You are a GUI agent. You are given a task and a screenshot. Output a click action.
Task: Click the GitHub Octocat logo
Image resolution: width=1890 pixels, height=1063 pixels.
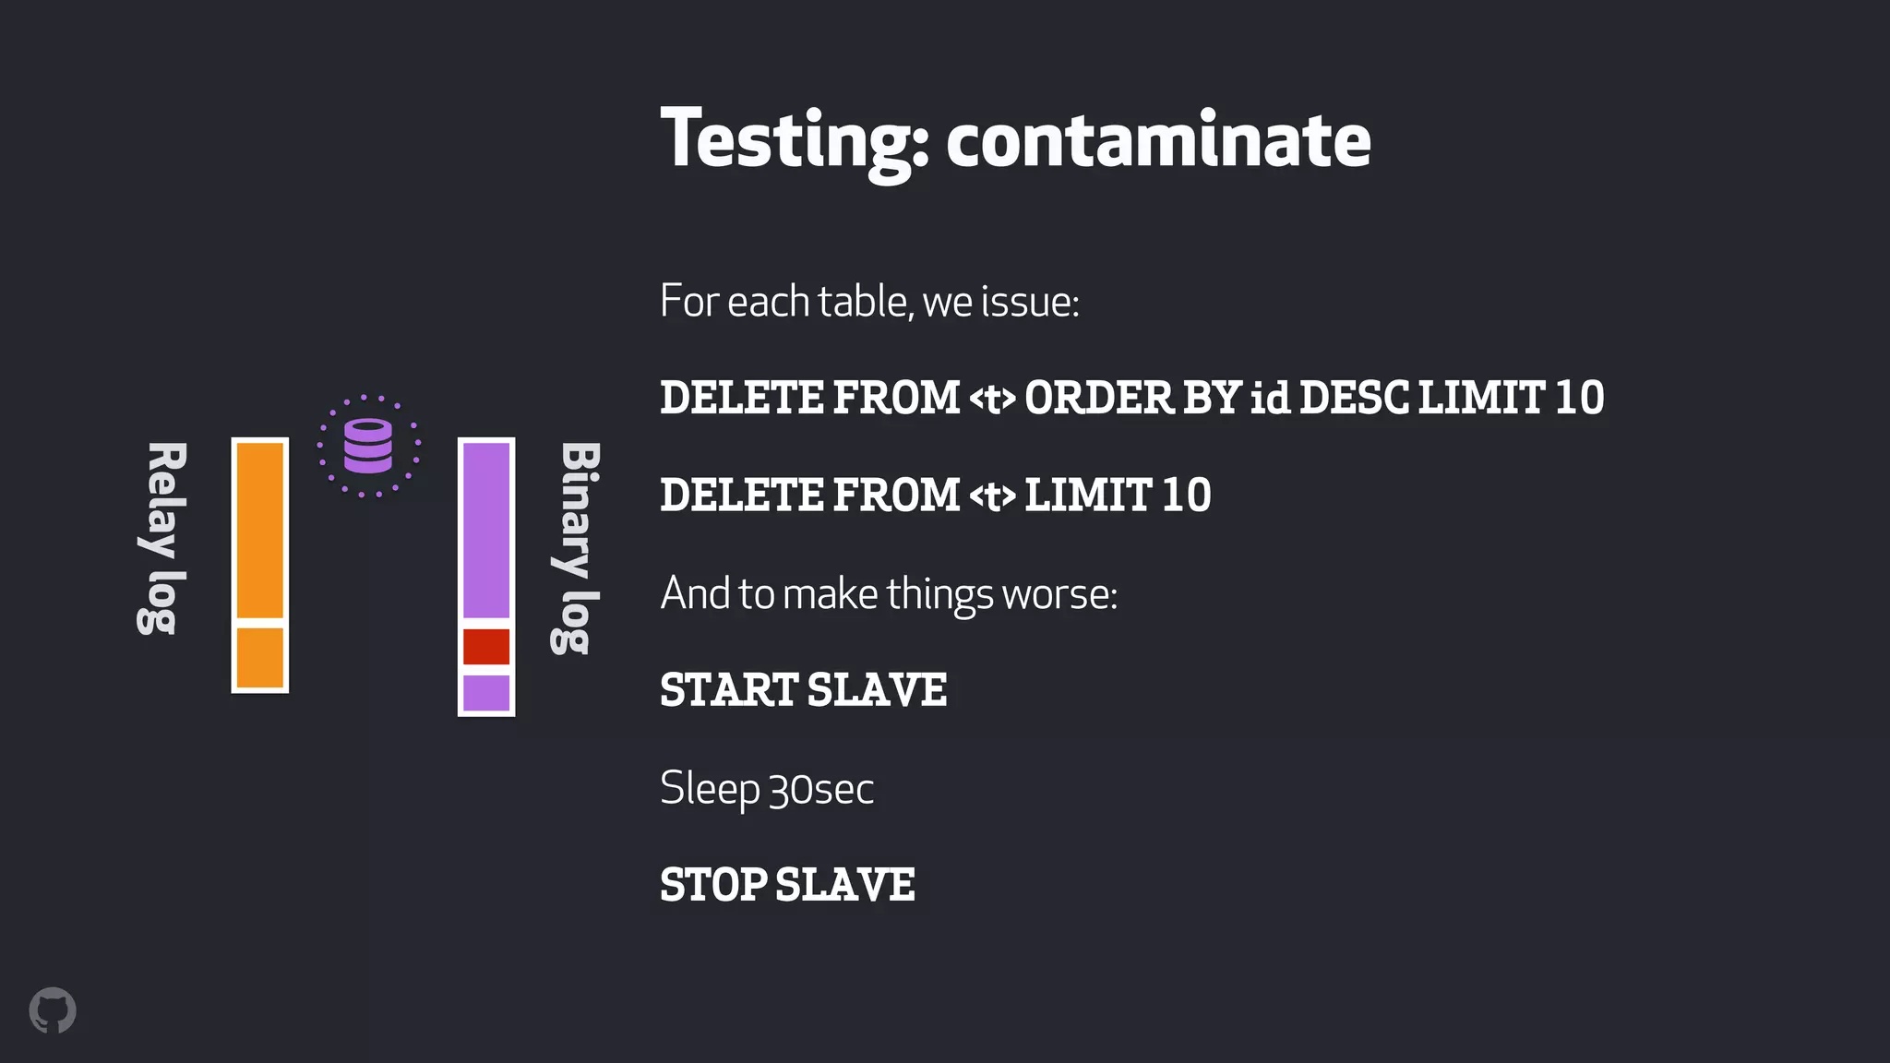click(53, 1010)
